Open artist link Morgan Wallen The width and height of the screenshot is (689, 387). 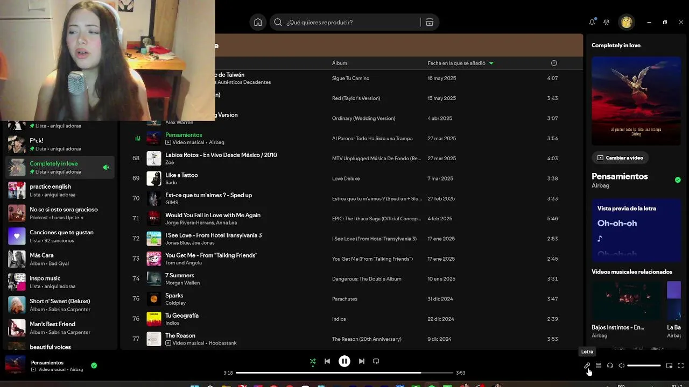tap(182, 283)
